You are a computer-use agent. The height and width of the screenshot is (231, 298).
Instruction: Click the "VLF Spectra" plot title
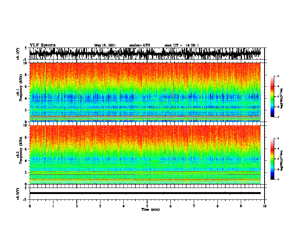[x=43, y=45]
